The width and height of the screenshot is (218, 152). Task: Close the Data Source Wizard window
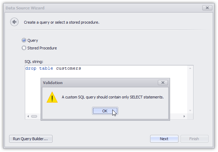[x=207, y=8]
